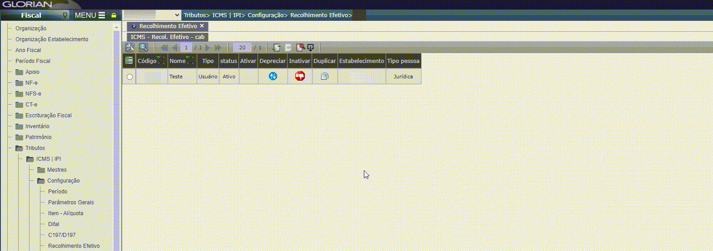Toggle the column selector icon in table header
This screenshot has height=251, width=713.
click(x=129, y=61)
